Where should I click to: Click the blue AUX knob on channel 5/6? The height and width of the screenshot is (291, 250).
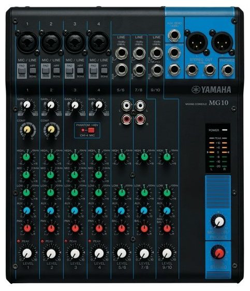click(x=122, y=211)
